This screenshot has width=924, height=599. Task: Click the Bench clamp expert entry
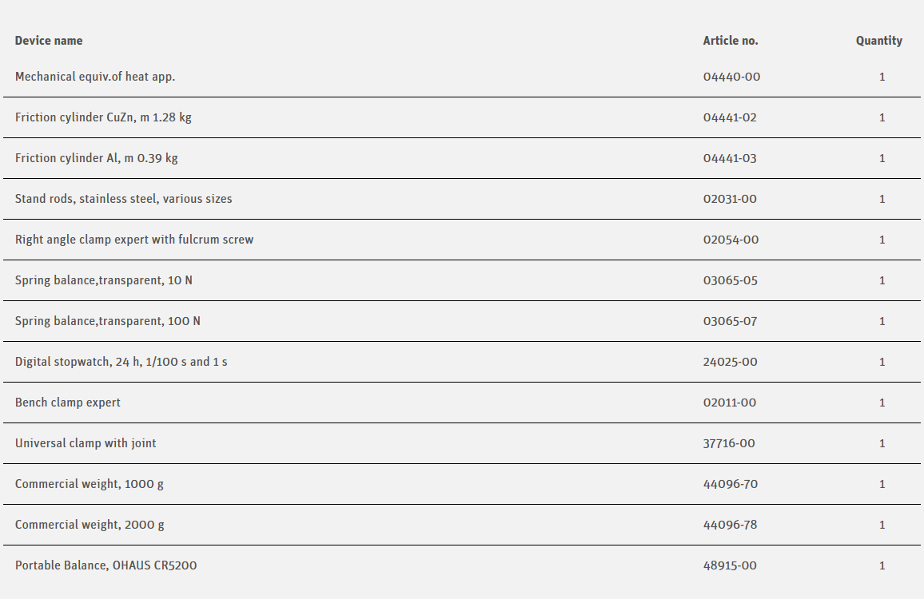(x=68, y=403)
